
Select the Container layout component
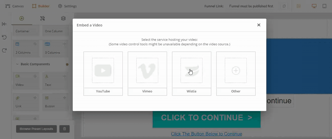26,30
